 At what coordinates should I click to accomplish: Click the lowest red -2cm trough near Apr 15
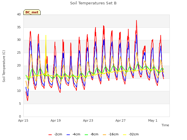click(27, 100)
